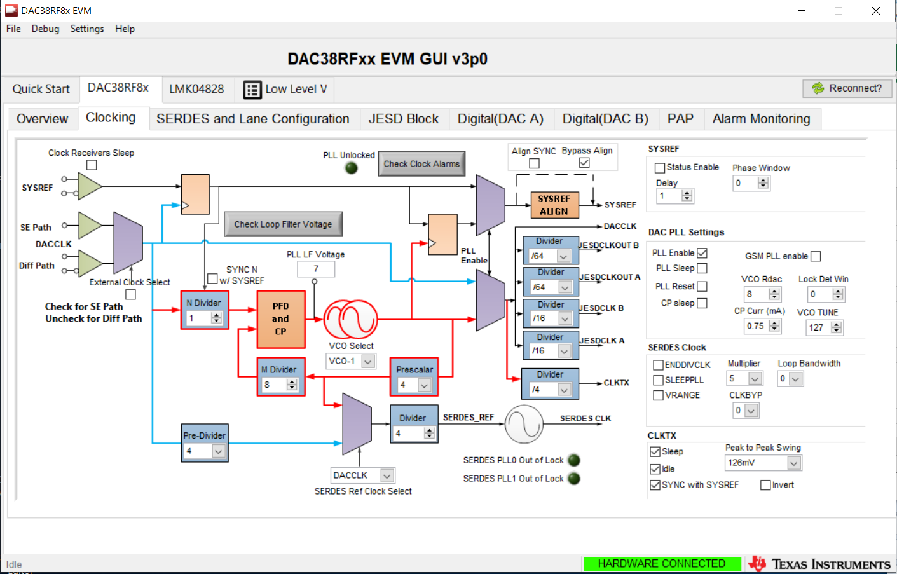Image resolution: width=897 pixels, height=574 pixels.
Task: Open the Debug menu
Action: pyautogui.click(x=45, y=29)
